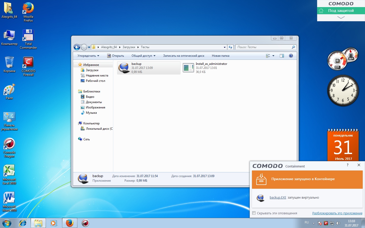Image resolution: width=365 pixels, height=228 pixels.
Task: Open the view options dropdown arrow
Action: click(x=273, y=56)
